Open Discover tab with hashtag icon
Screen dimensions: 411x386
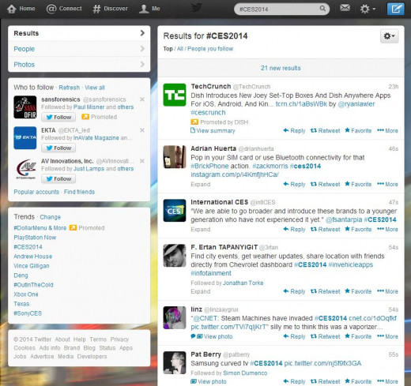pos(110,9)
